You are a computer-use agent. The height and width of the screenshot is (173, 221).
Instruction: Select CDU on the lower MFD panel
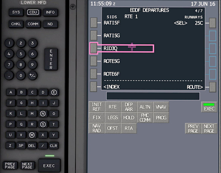coord(33,12)
